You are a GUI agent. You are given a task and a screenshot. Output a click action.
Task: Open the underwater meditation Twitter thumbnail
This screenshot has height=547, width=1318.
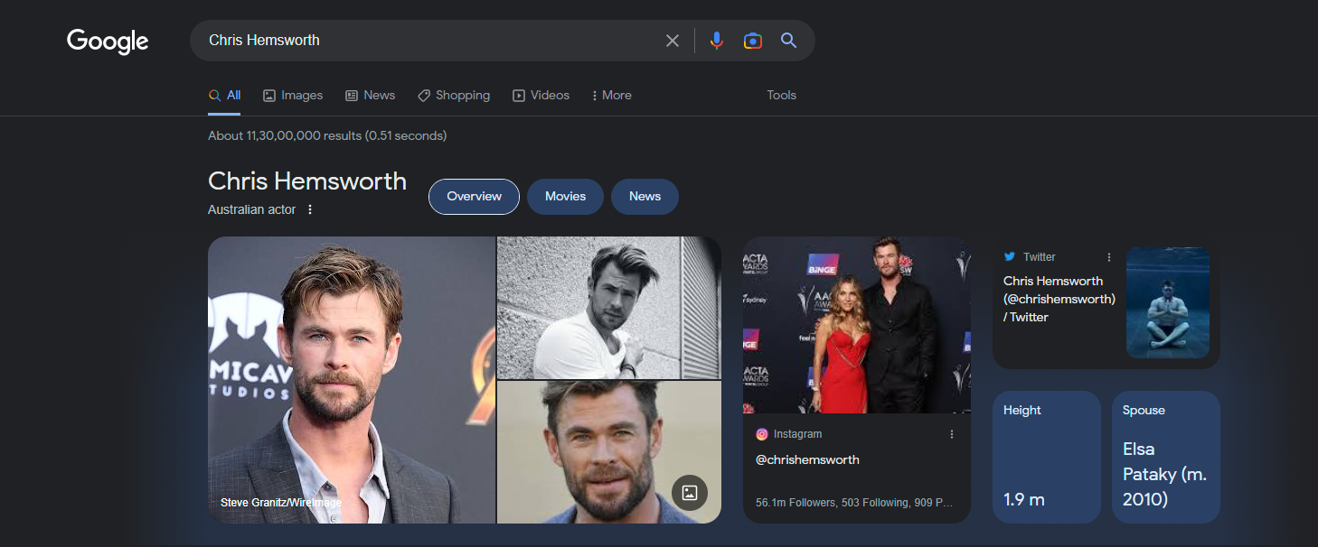[1168, 302]
